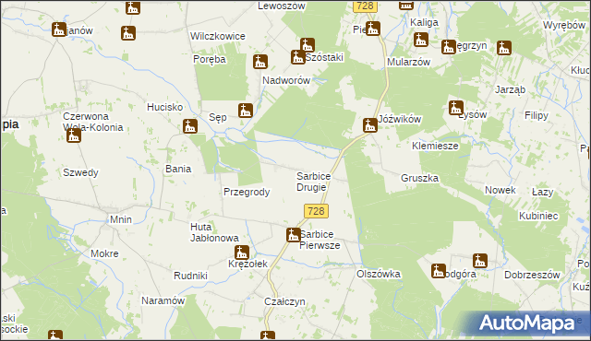The image size is (591, 341).
Task: Click the Dobrzeszów place label
Action: [x=532, y=275]
